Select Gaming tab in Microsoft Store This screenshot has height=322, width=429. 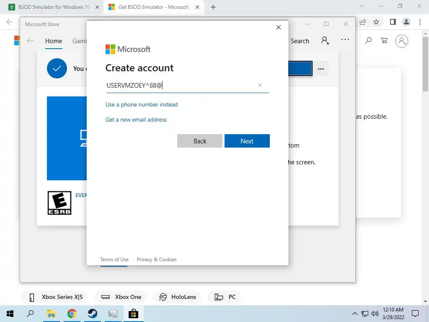point(79,41)
